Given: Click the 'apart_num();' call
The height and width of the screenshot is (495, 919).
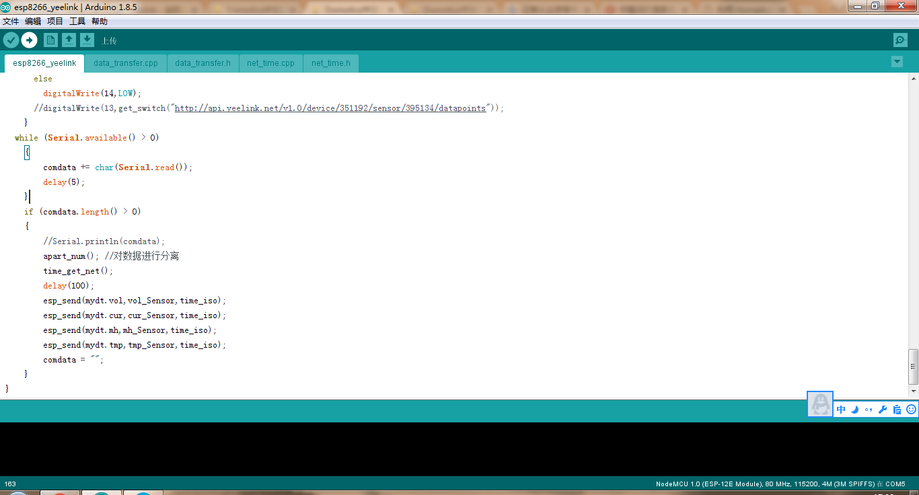Looking at the screenshot, I should (71, 256).
